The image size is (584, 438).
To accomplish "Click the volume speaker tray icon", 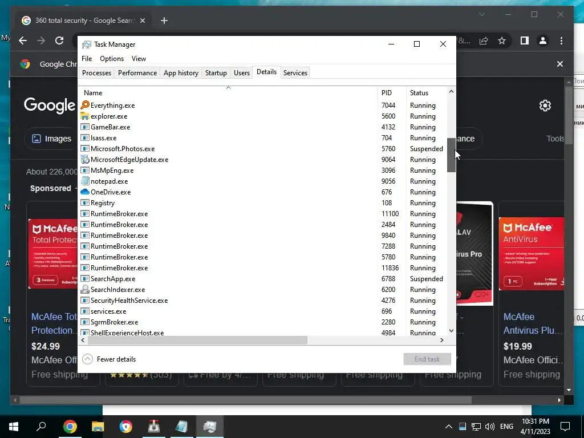I will [489, 427].
